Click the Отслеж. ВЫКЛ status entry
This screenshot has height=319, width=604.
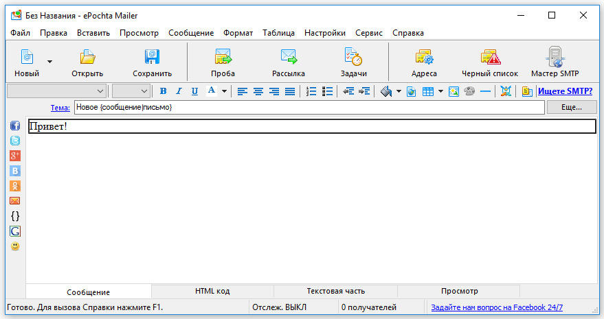[279, 307]
